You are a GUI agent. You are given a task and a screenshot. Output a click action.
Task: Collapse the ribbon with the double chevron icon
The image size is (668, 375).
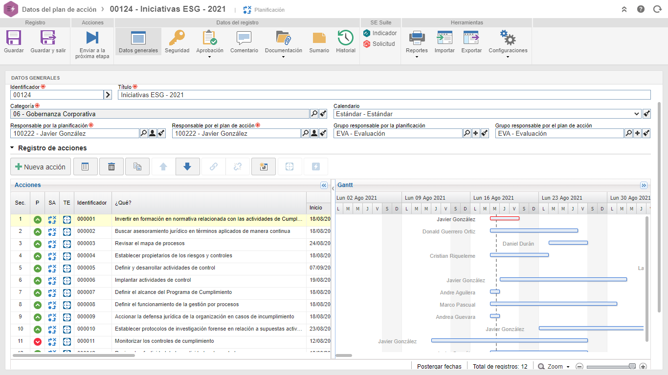click(624, 9)
